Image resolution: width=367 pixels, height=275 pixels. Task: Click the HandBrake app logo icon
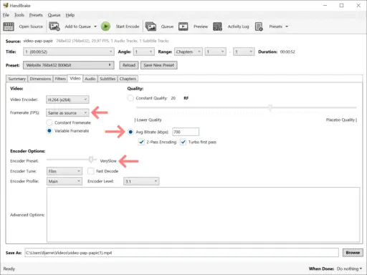(x=6, y=5)
